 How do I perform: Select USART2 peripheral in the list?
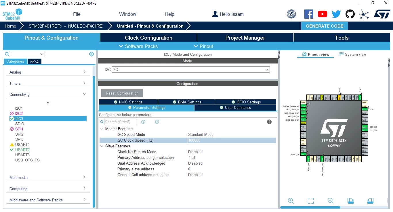(22, 150)
